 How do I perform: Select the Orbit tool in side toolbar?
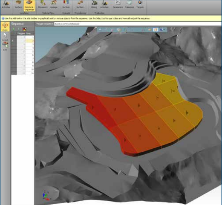coord(5,27)
